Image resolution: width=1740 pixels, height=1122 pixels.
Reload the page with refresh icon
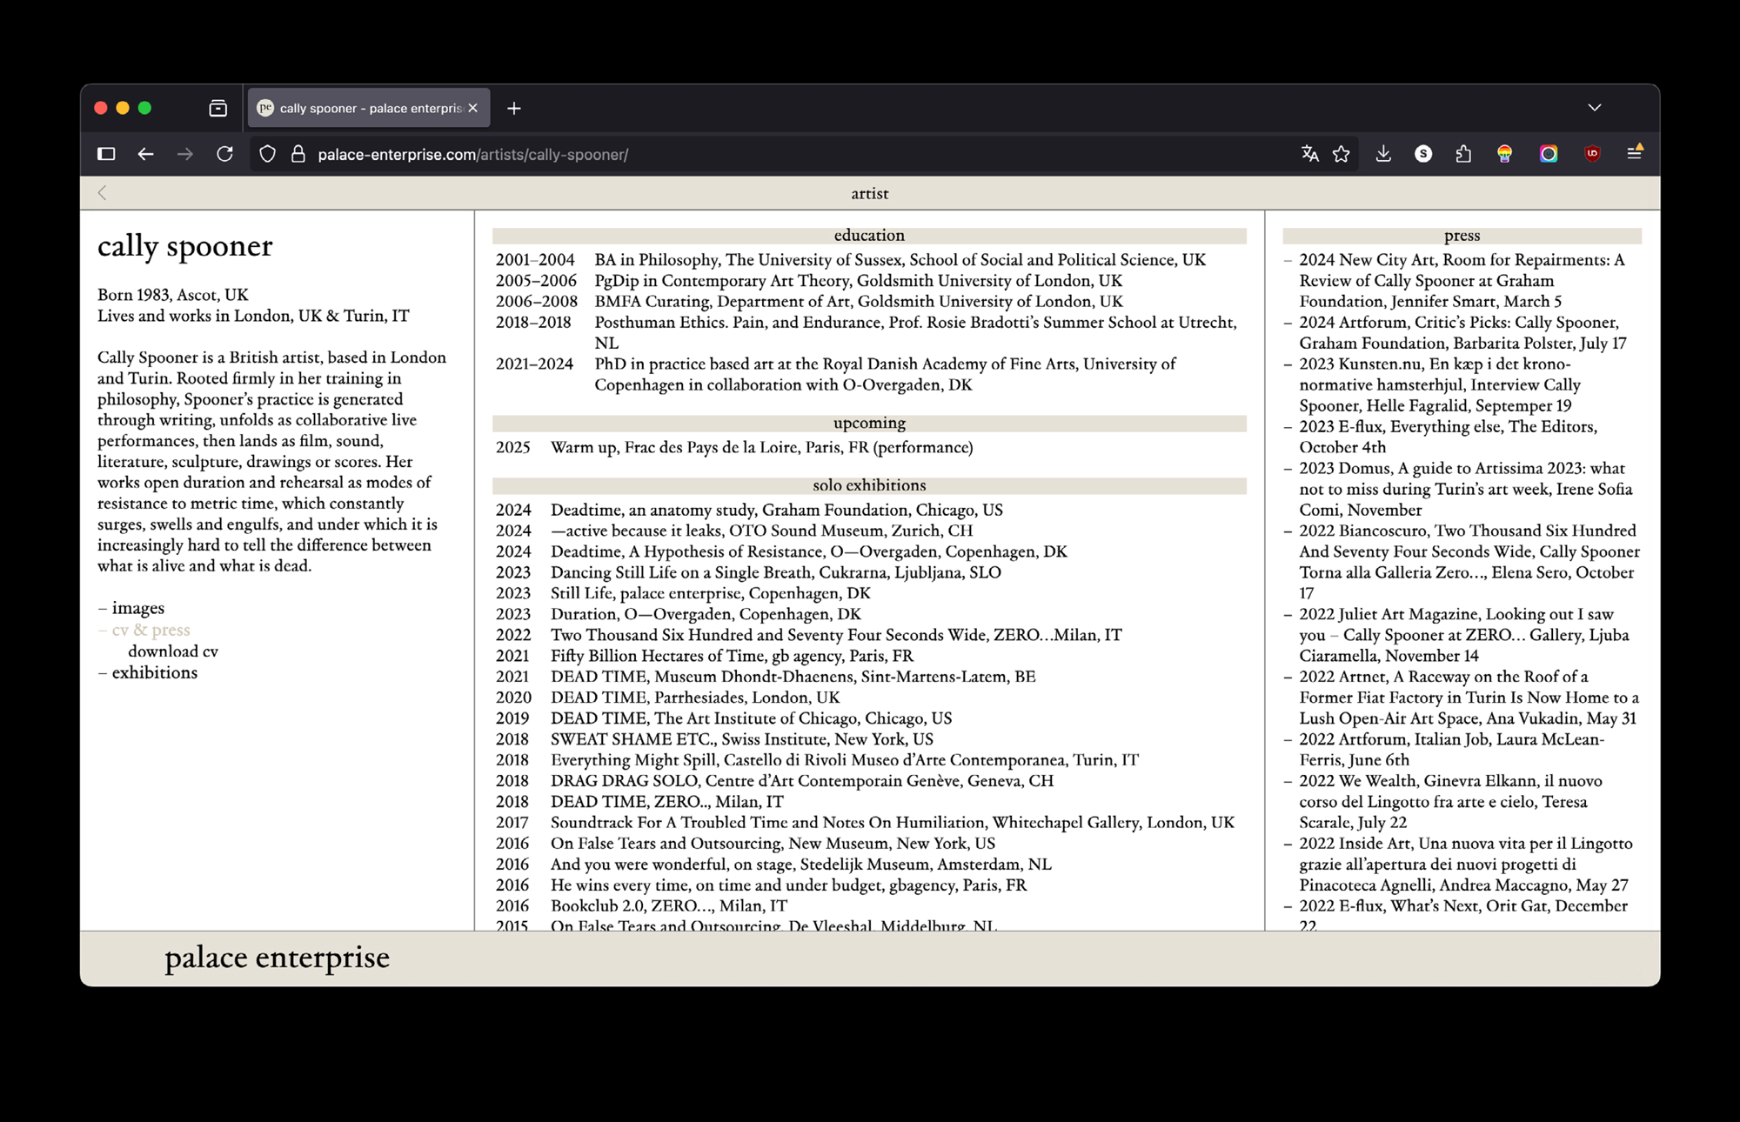coord(224,154)
